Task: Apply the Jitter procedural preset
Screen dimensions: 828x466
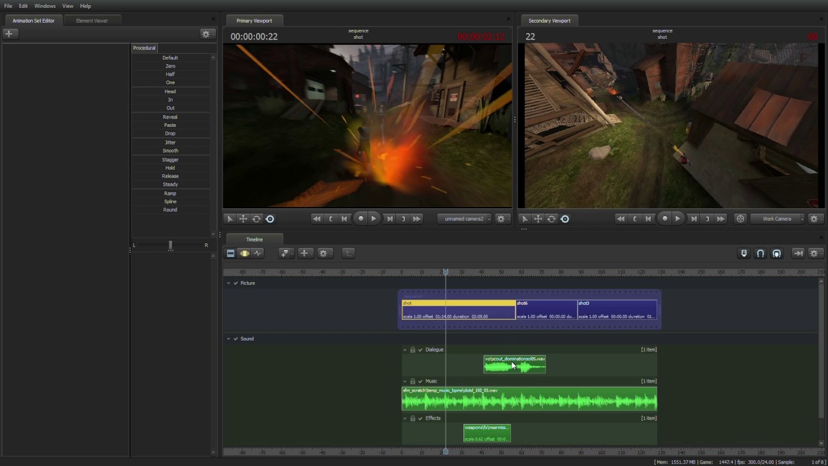Action: (x=170, y=142)
